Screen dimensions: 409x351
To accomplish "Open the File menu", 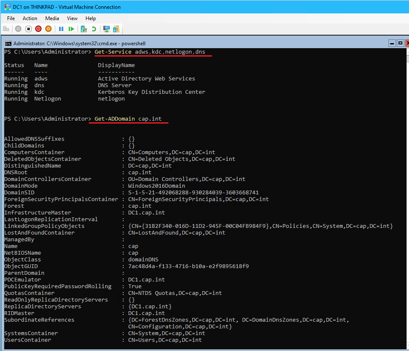I will [11, 18].
